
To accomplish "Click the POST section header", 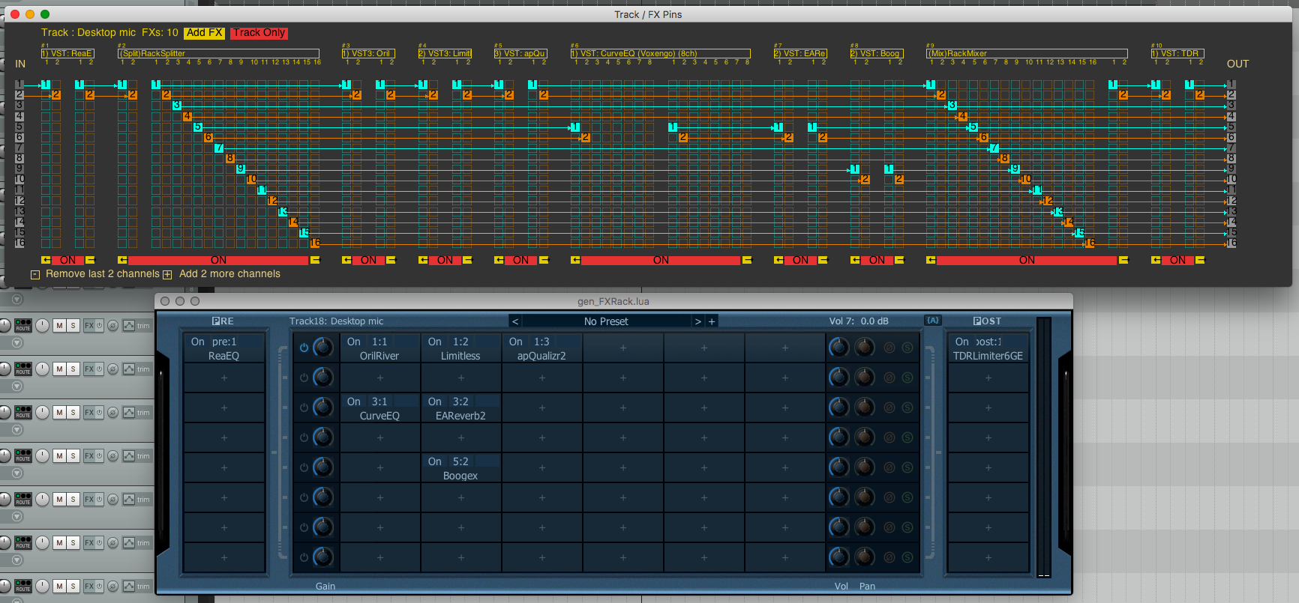I will tap(987, 321).
